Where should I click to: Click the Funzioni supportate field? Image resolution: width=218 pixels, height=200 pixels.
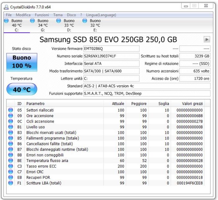(x=147, y=93)
